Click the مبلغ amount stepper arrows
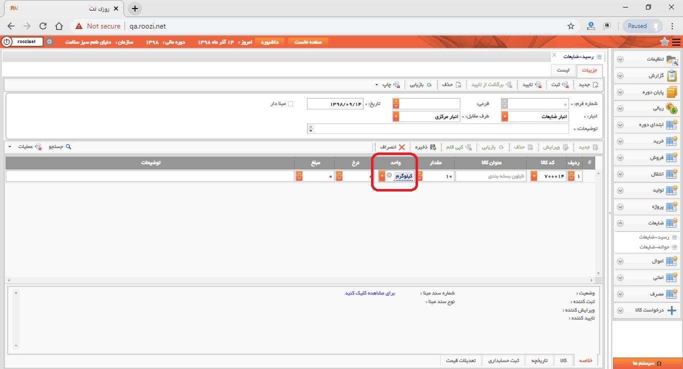 coord(299,176)
